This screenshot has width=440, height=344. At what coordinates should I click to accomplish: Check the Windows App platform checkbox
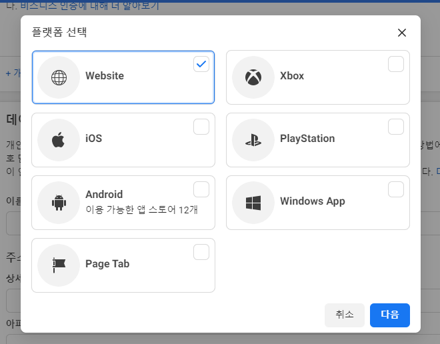[x=396, y=189]
